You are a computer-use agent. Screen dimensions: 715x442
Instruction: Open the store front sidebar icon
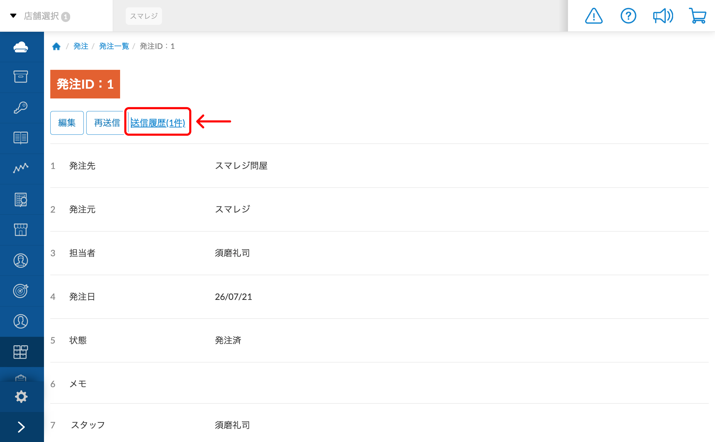point(21,230)
